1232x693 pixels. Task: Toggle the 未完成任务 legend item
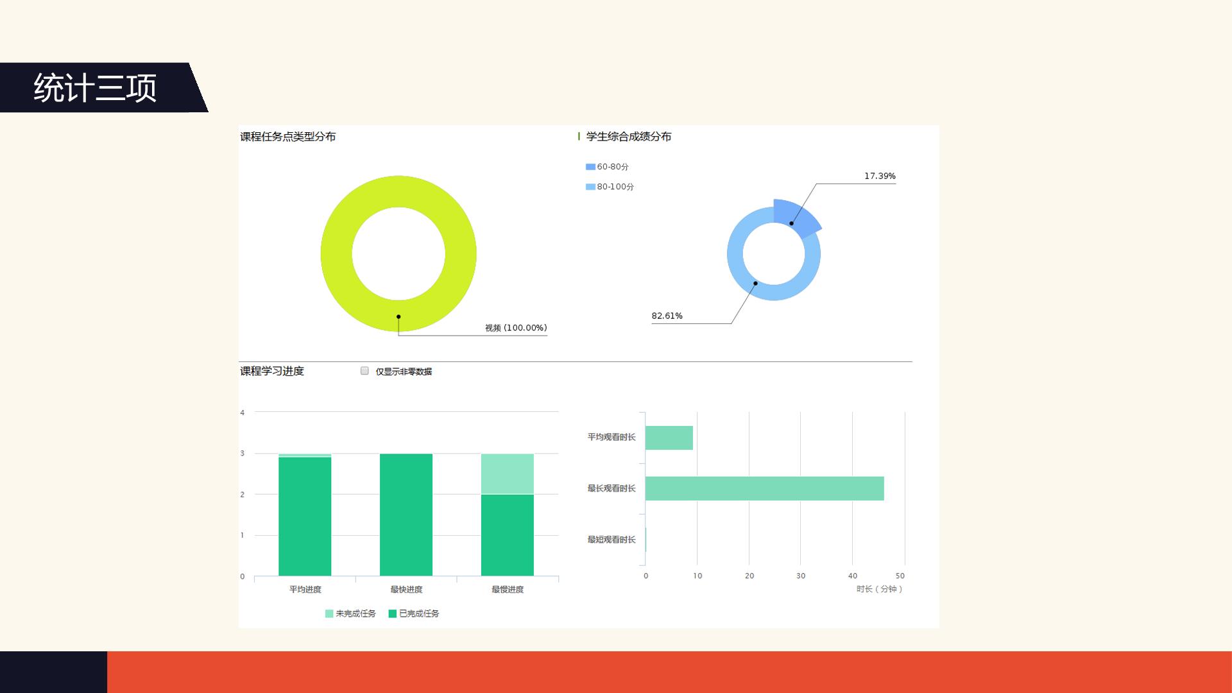point(350,613)
